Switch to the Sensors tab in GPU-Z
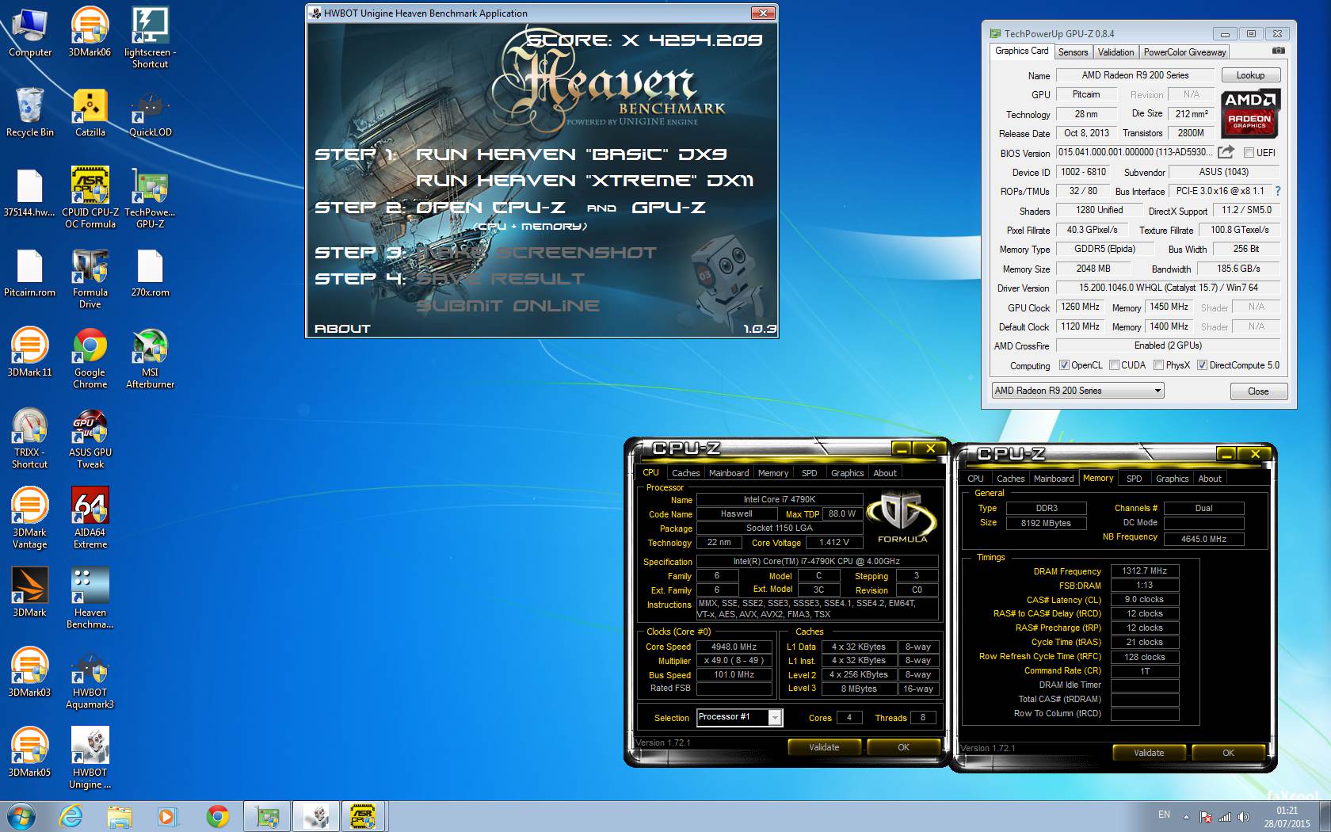The height and width of the screenshot is (832, 1331). [1073, 52]
